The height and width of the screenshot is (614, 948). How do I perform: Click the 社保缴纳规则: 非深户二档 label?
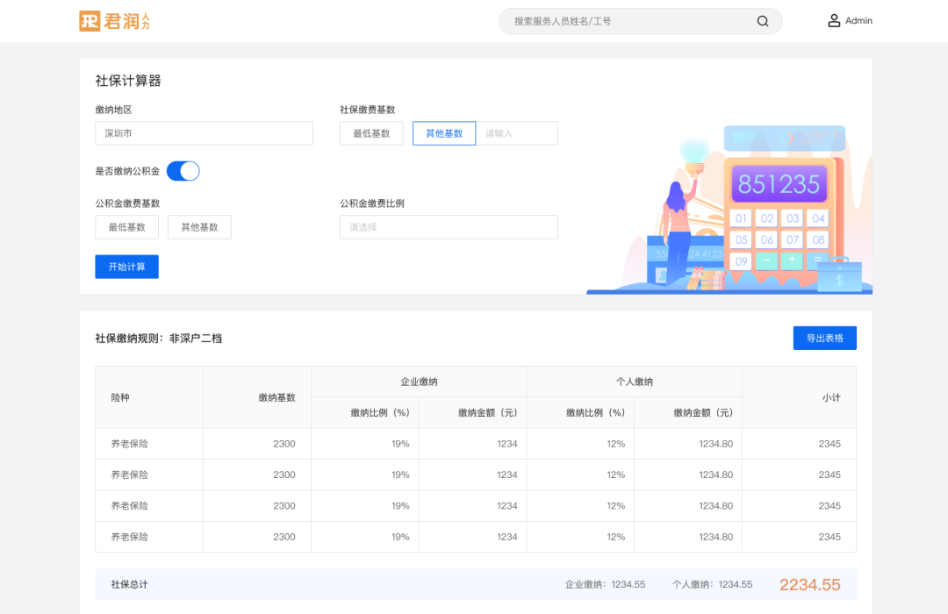(x=156, y=337)
